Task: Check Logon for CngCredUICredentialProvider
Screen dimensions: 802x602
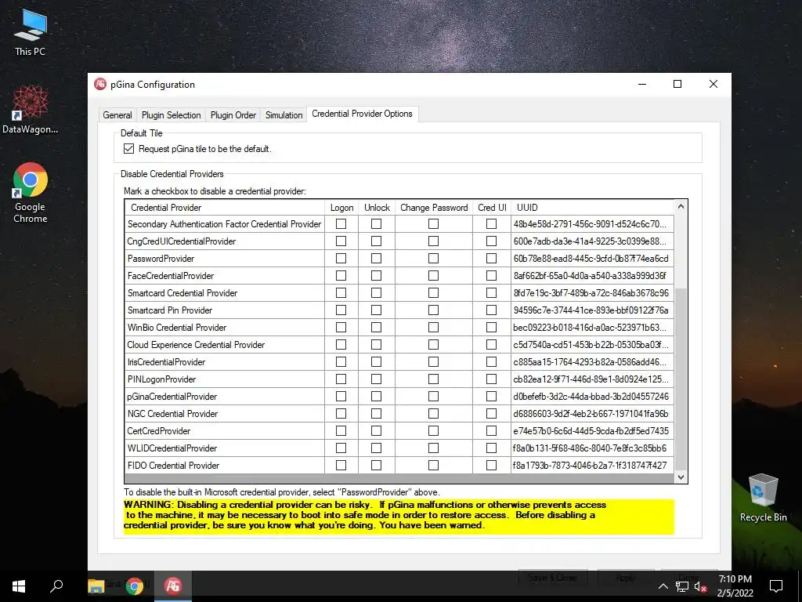Action: pos(341,241)
